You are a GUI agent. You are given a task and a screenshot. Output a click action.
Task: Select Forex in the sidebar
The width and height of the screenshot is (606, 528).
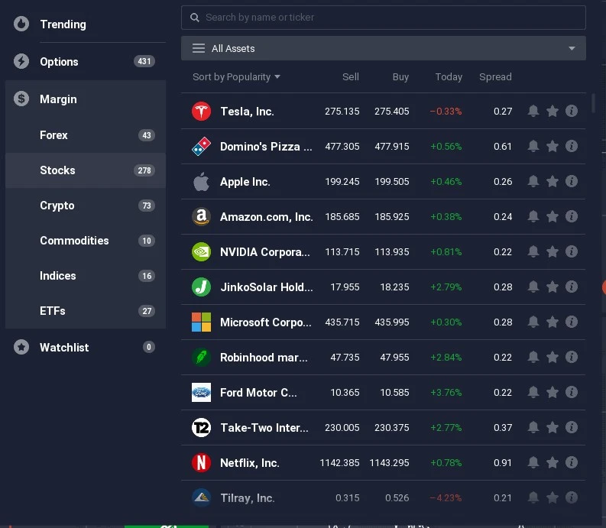[x=86, y=135]
